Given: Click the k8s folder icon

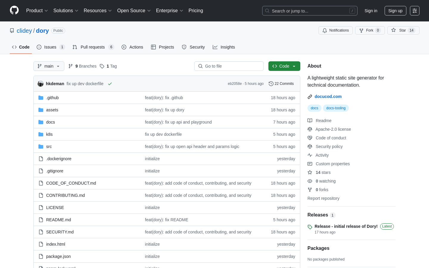Looking at the screenshot, I should [x=41, y=134].
